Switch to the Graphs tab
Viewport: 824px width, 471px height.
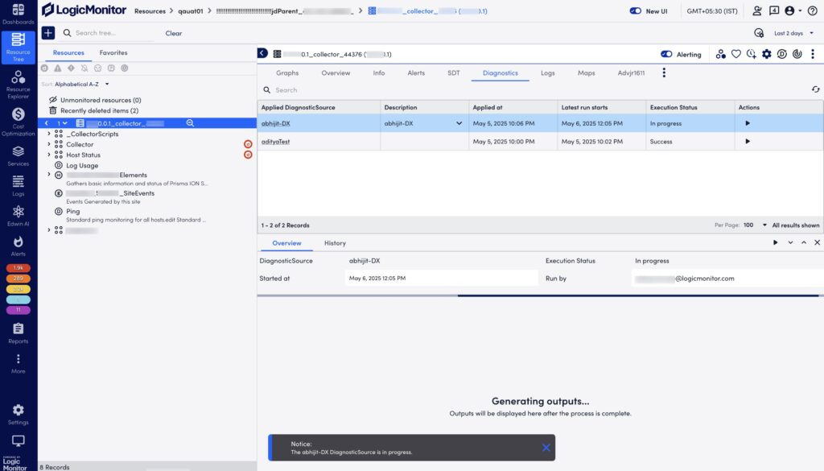(x=288, y=72)
